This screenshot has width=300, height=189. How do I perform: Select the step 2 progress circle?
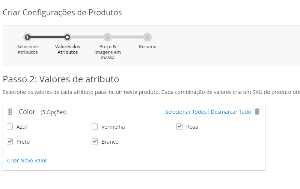(x=67, y=37)
